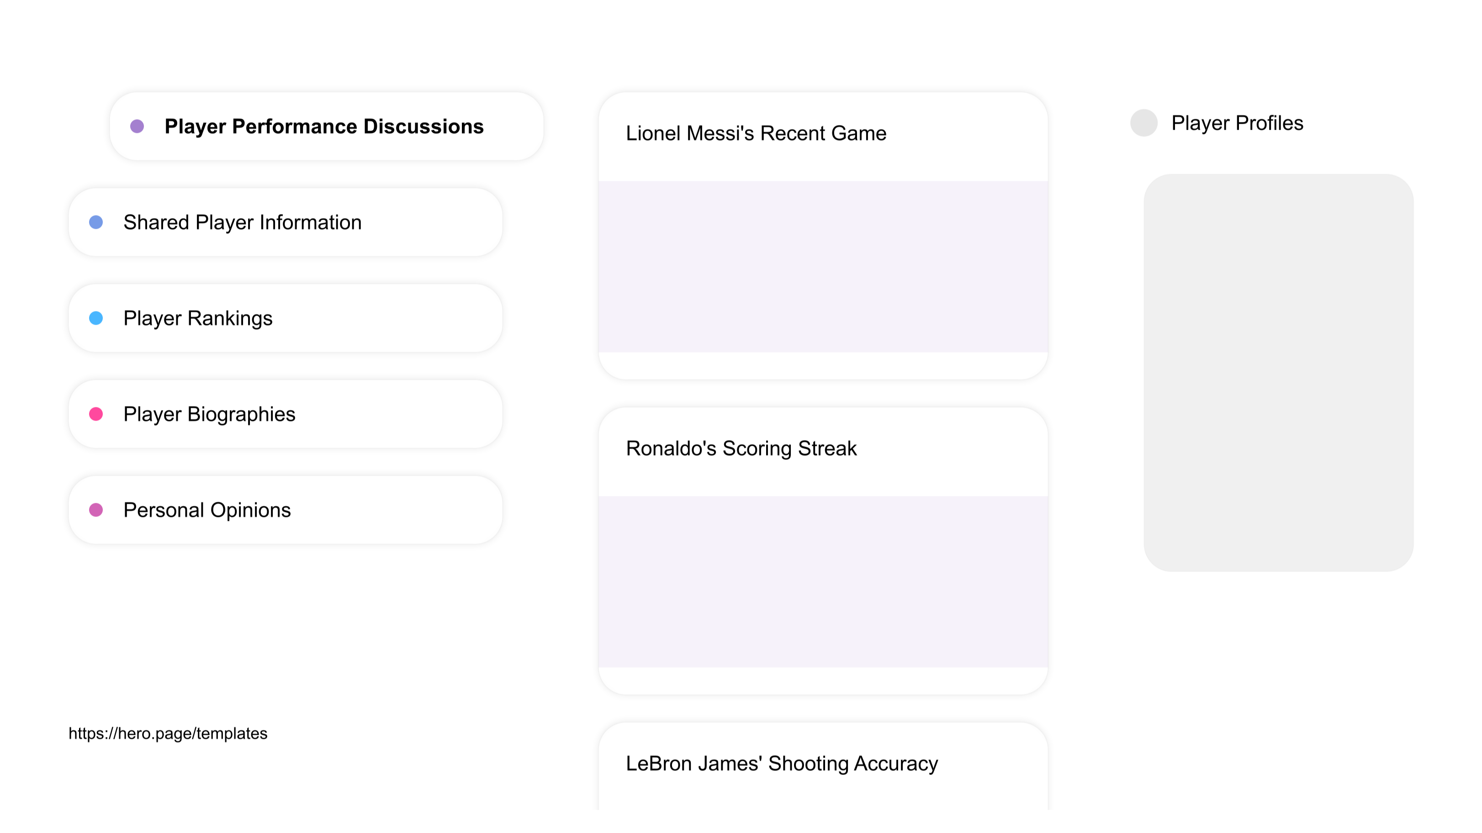Click the magenta dot beside Personal Opinions
The image size is (1482, 833).
(x=96, y=510)
